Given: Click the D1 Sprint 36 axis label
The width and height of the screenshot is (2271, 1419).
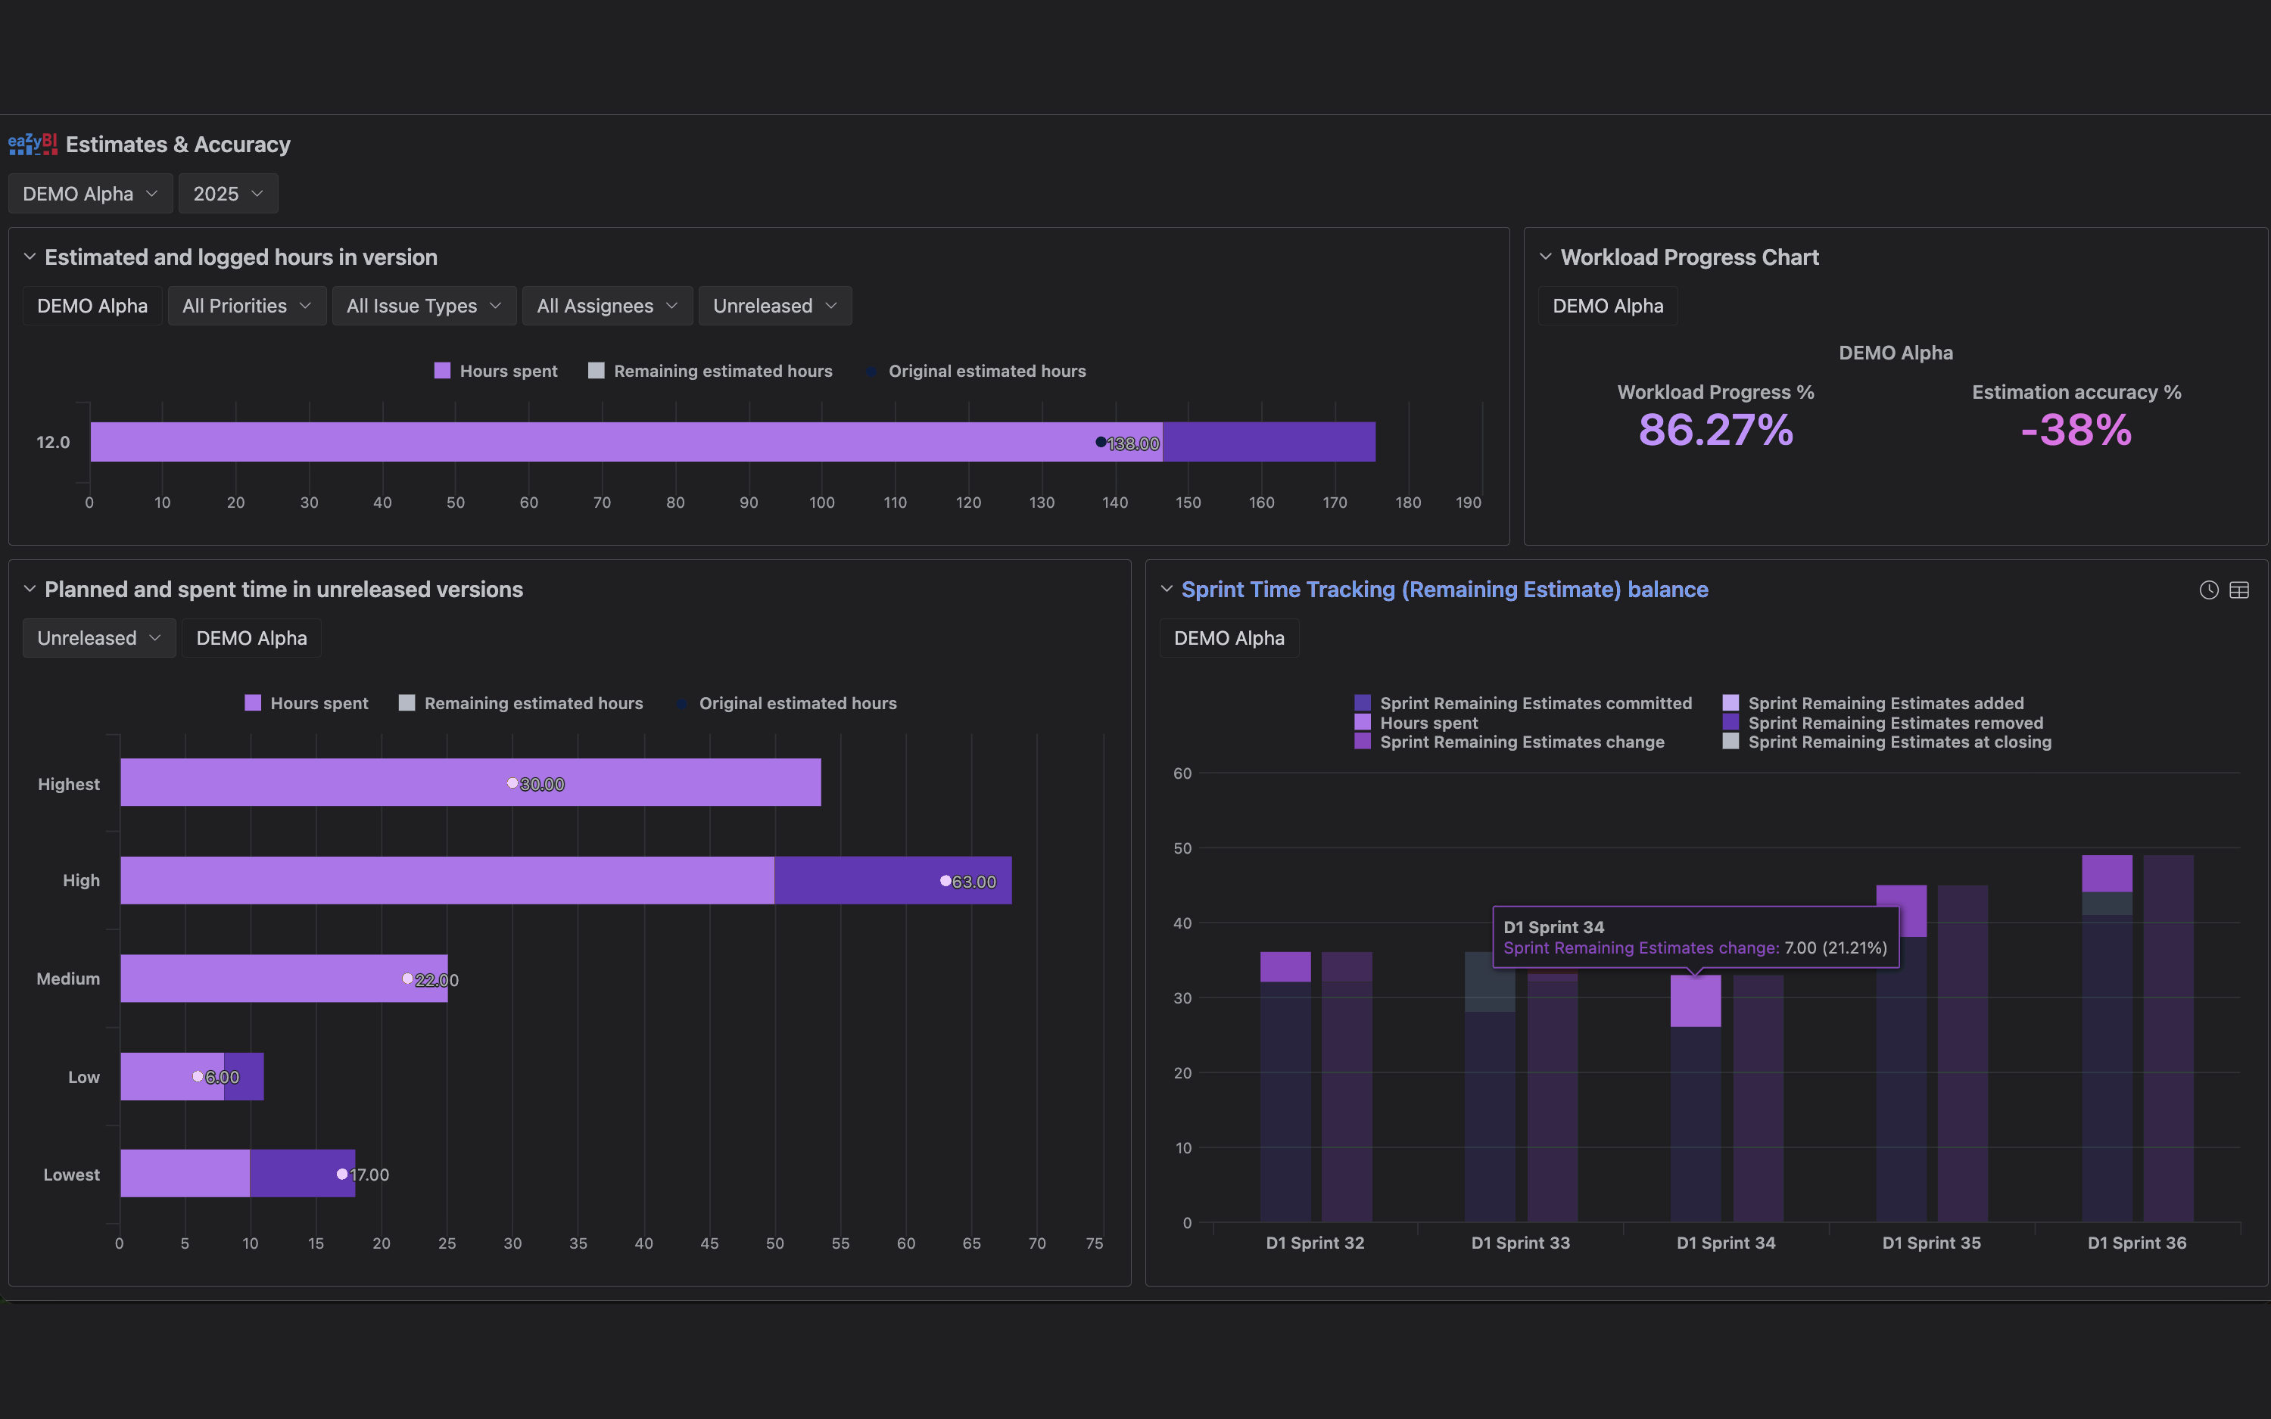Looking at the screenshot, I should pos(2137,1243).
